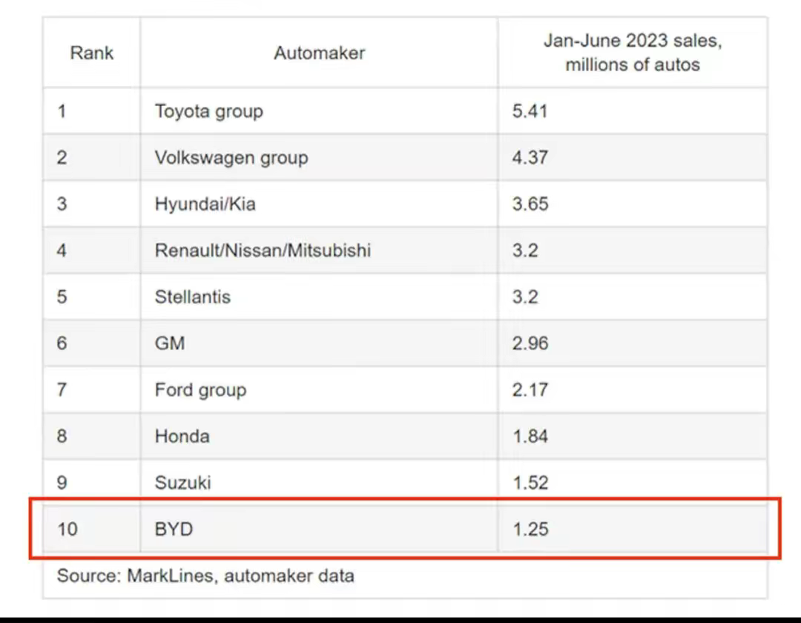Click the Renault/Nissan/Mitsubishi cell

[263, 250]
